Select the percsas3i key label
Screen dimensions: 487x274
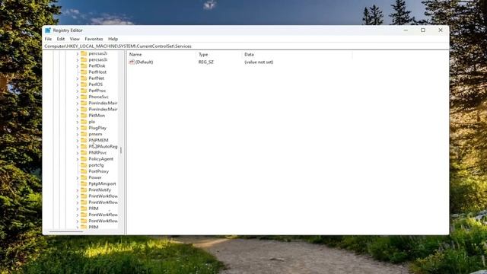(98, 59)
